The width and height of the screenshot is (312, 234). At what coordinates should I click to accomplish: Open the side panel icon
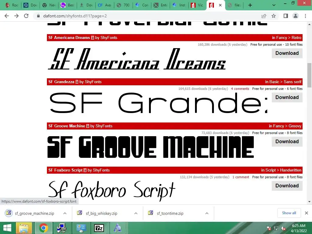click(286, 16)
